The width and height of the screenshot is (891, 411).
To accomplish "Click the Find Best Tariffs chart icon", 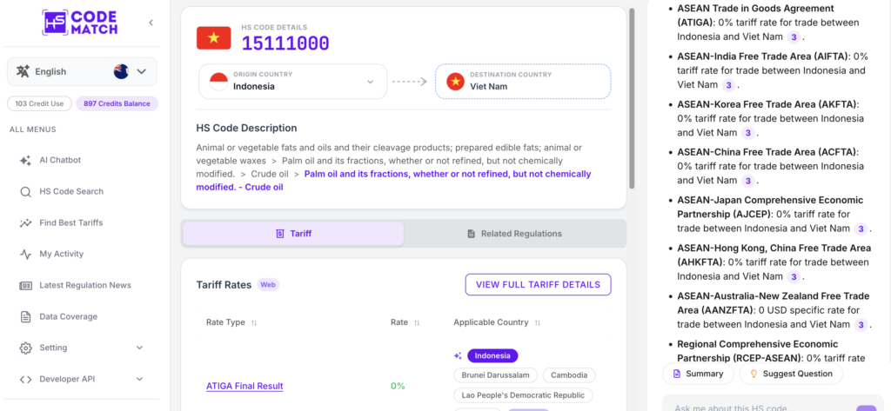I will 25,223.
